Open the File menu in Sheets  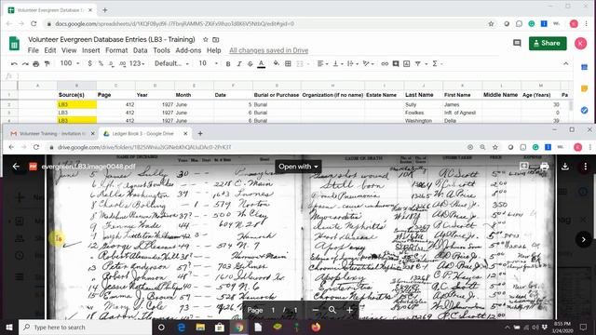click(x=34, y=50)
